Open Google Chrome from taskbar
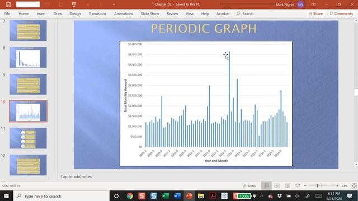This screenshot has width=358, height=201. (130, 196)
